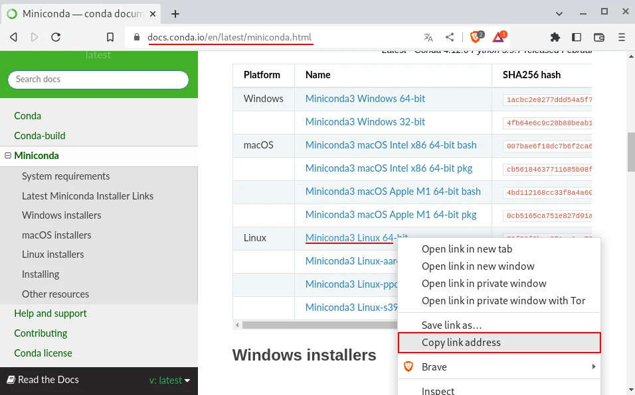Open Brave Rewards from the toolbar
This screenshot has height=395, width=635.
point(498,38)
